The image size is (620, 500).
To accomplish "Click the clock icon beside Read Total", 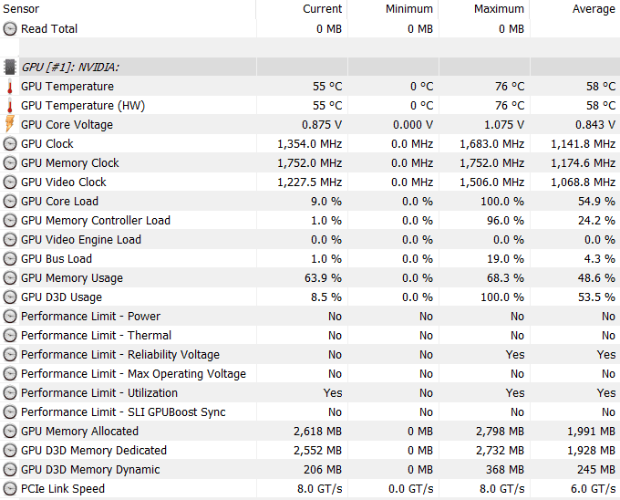I will coord(10,29).
